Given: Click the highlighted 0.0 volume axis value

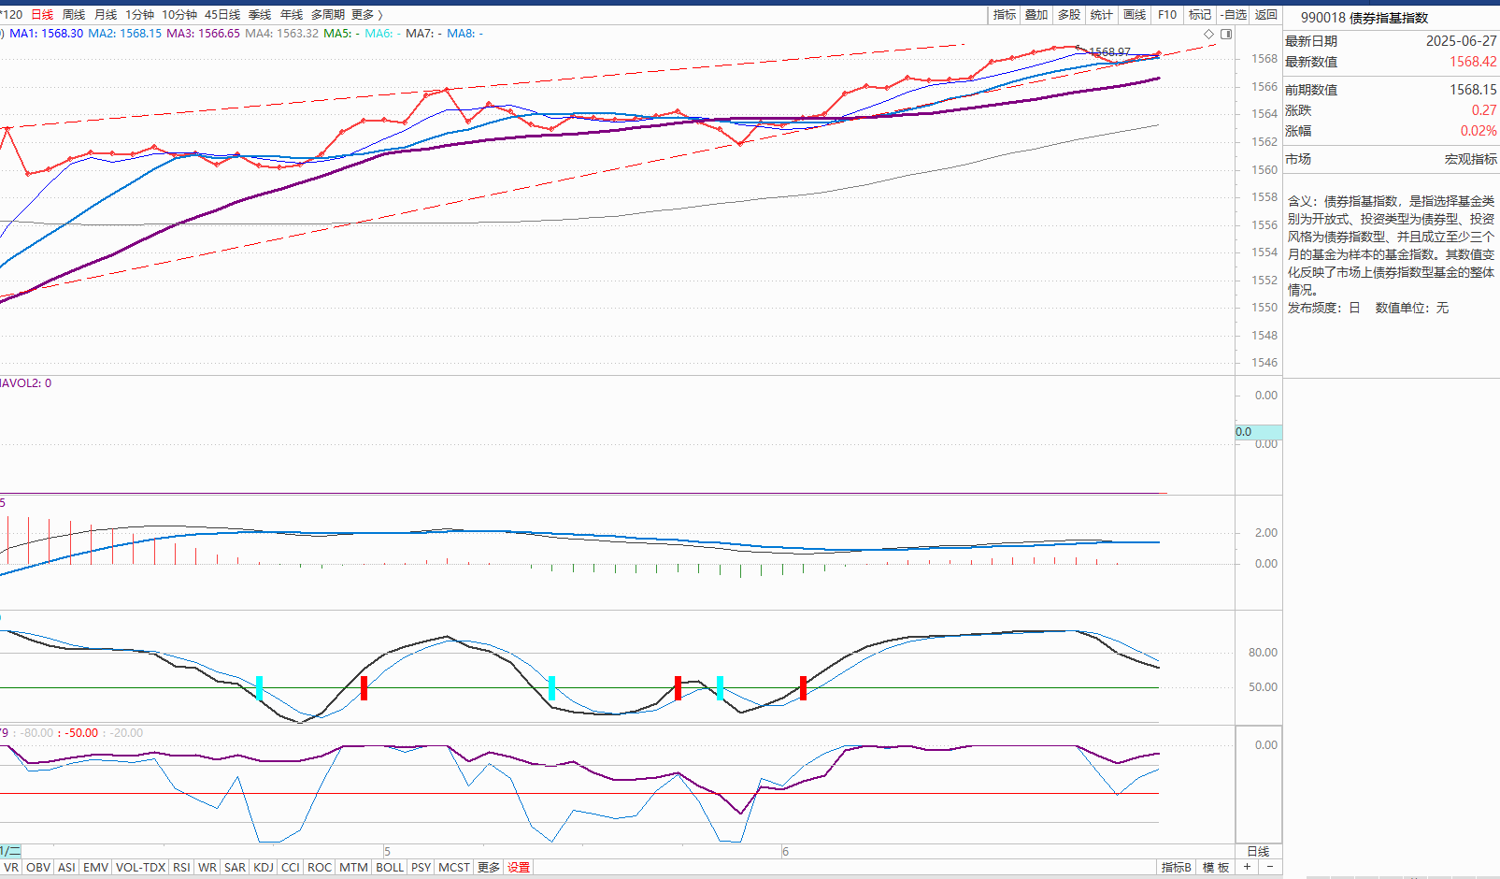Looking at the screenshot, I should pos(1258,432).
